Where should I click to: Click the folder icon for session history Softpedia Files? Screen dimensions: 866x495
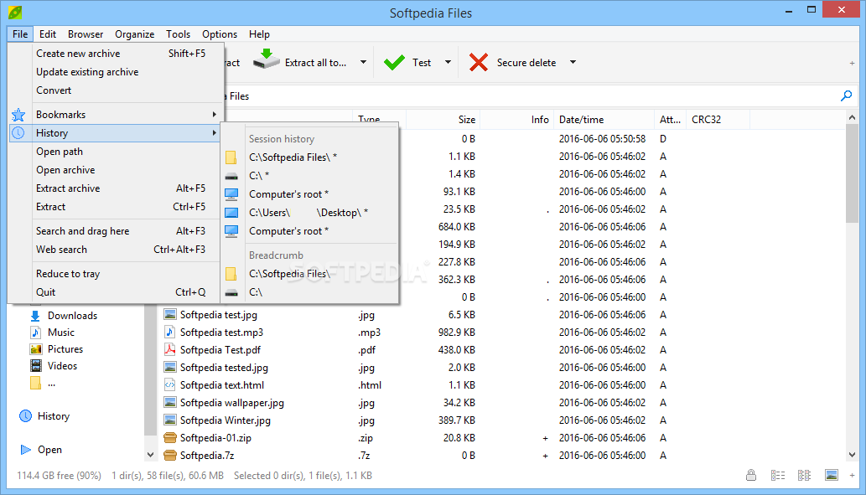point(231,157)
